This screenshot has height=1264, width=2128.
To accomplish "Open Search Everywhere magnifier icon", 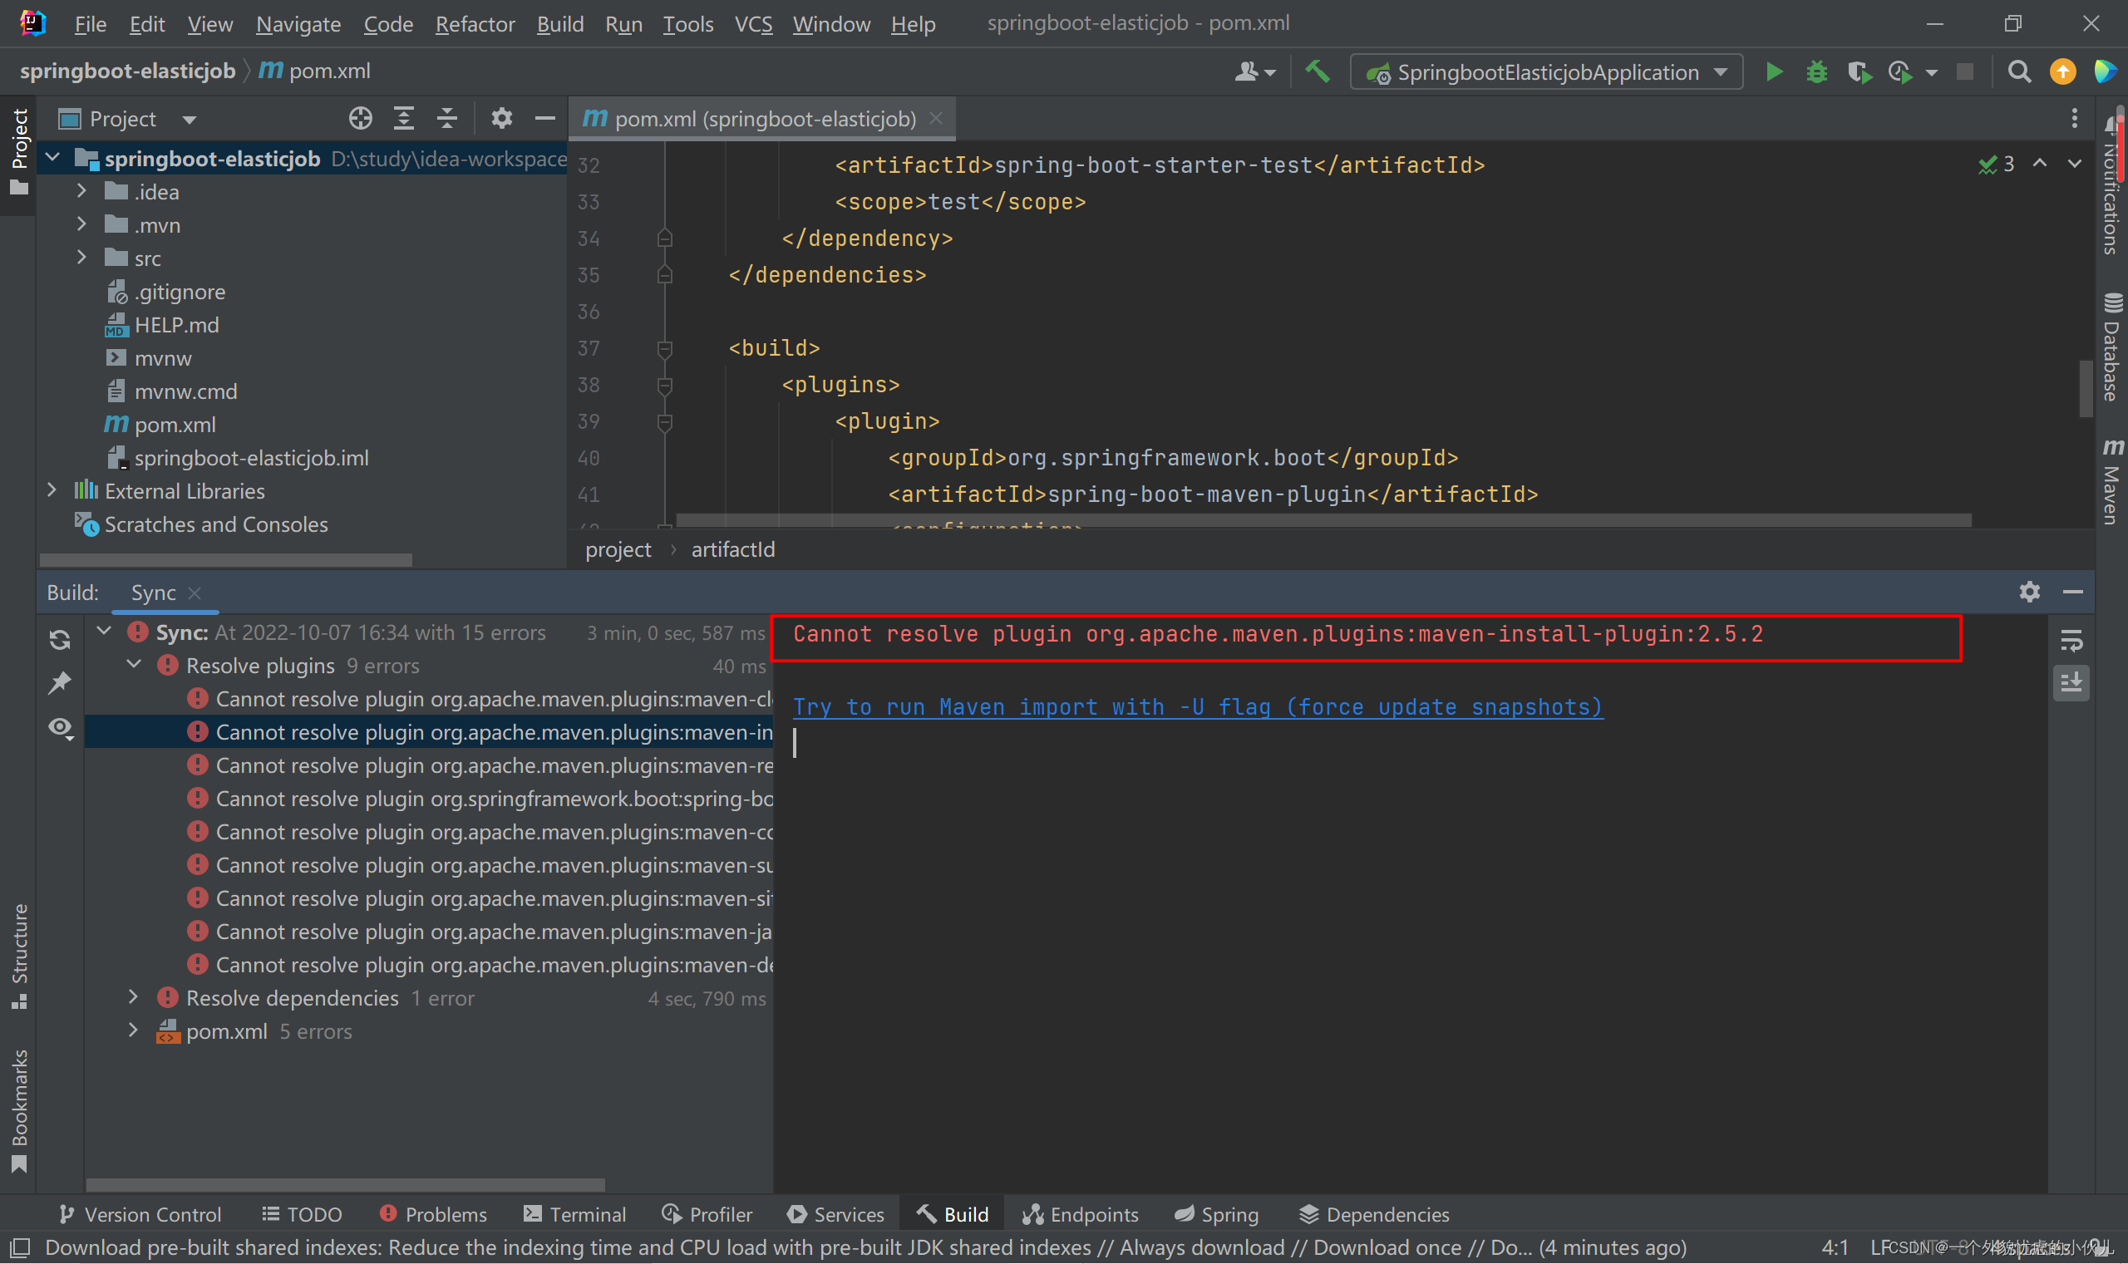I will click(x=2018, y=72).
